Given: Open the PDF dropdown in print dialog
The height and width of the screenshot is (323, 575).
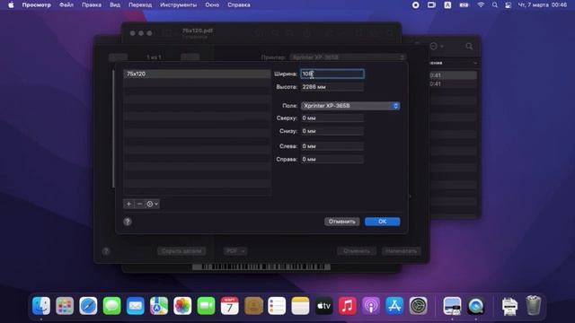Looking at the screenshot, I should click(x=235, y=251).
